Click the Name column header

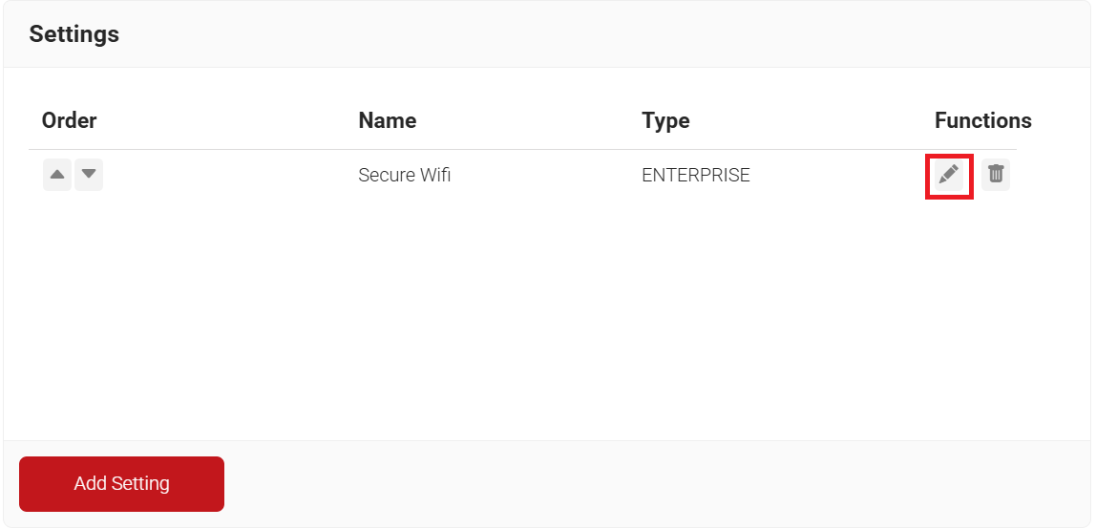point(387,120)
